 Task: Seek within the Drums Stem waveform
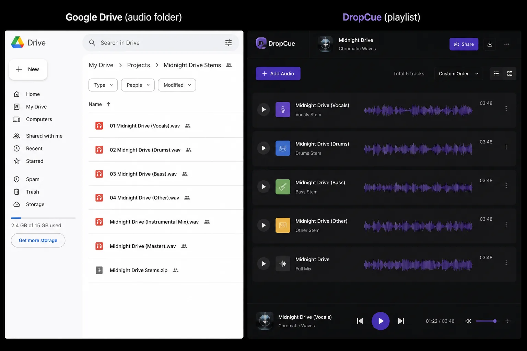(418, 149)
